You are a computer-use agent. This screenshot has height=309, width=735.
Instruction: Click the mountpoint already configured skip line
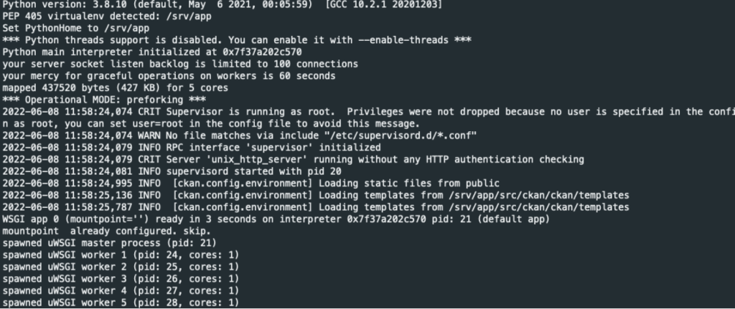click(107, 231)
